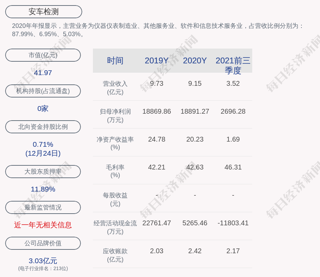Select the 2021前三季度 column header

(233, 65)
